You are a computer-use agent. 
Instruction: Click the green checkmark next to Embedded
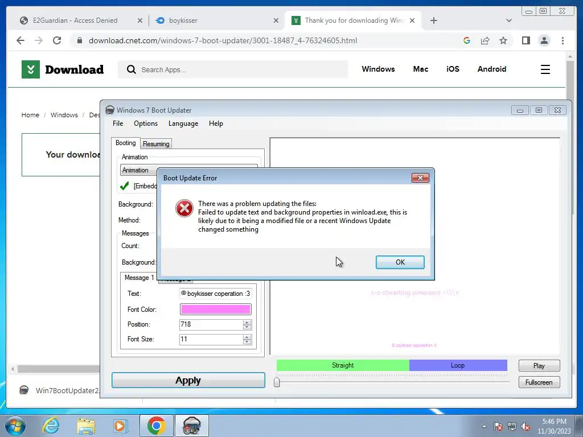125,186
